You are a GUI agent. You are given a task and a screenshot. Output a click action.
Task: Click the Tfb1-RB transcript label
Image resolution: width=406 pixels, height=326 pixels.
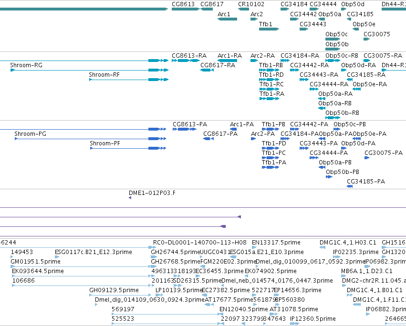tap(271, 65)
